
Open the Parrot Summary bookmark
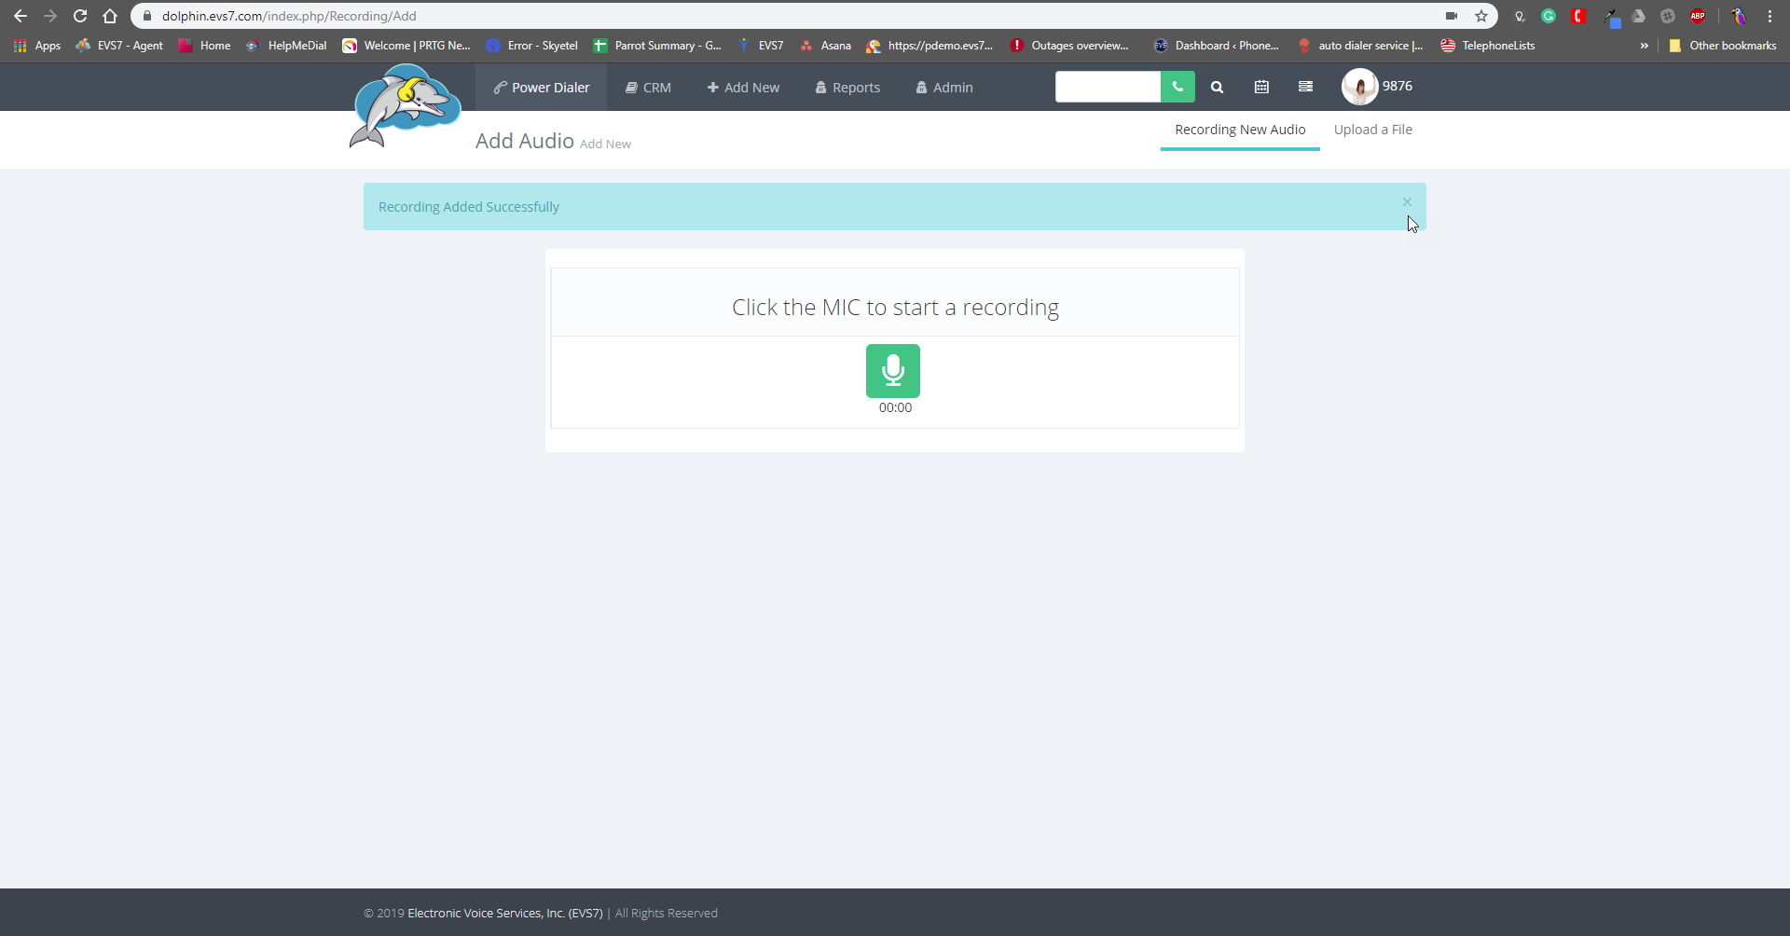(x=657, y=46)
